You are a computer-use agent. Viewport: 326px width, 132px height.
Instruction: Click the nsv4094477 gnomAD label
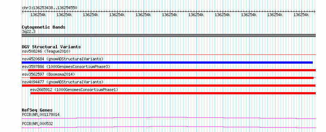pos(63,82)
